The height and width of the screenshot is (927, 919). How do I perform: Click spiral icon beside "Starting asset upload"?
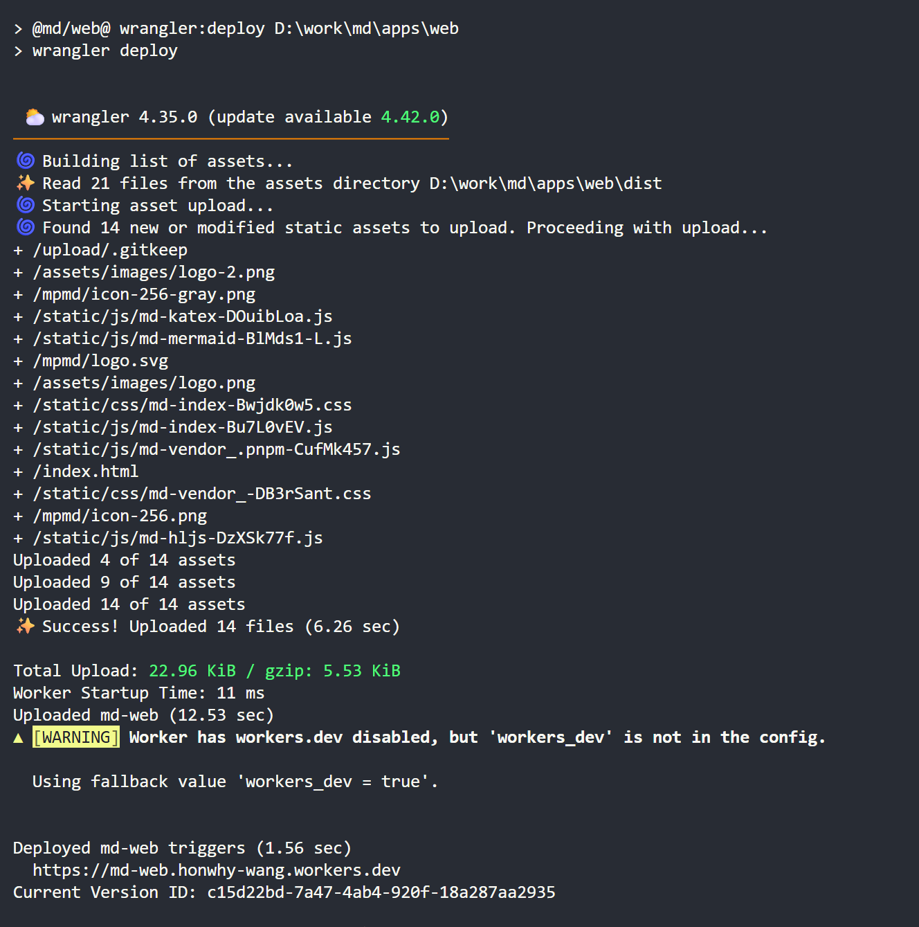26,205
